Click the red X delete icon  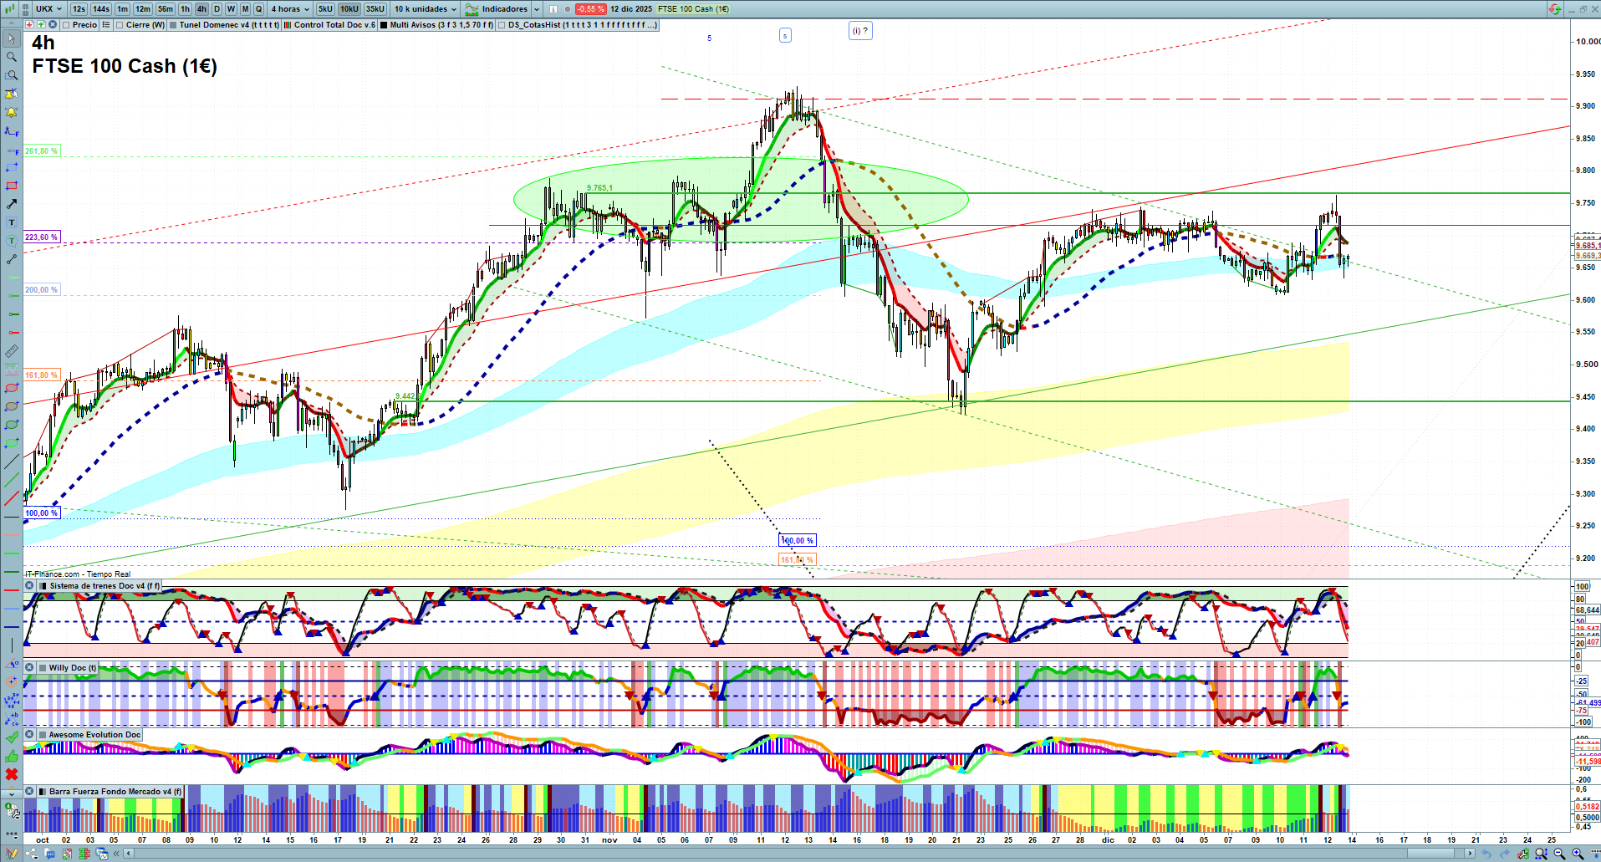(x=12, y=774)
